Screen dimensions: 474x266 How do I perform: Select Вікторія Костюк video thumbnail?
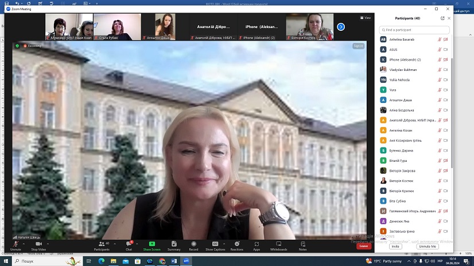pos(309,27)
